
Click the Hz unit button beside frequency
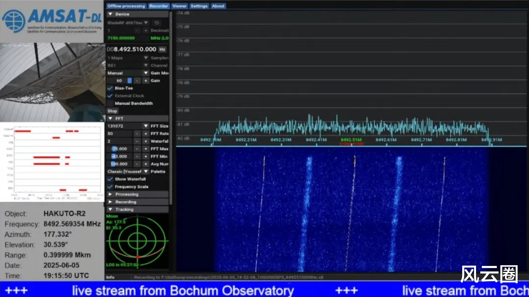tap(162, 49)
